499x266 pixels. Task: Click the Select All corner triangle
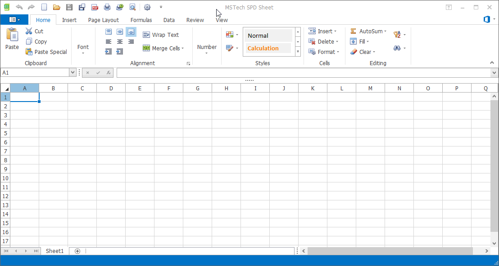tap(5, 88)
